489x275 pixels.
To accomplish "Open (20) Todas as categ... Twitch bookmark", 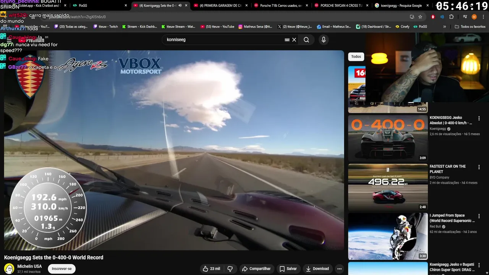I will coord(71,27).
